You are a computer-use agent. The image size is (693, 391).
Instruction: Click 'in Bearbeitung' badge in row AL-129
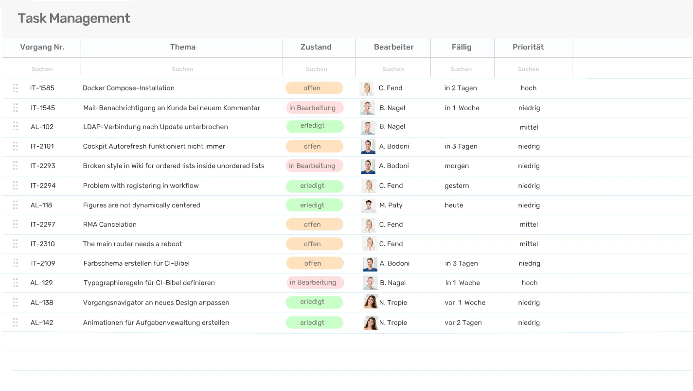pos(315,283)
